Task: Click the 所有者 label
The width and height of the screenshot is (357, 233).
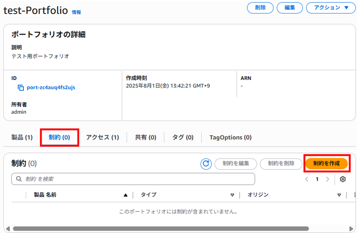Action: 19,104
